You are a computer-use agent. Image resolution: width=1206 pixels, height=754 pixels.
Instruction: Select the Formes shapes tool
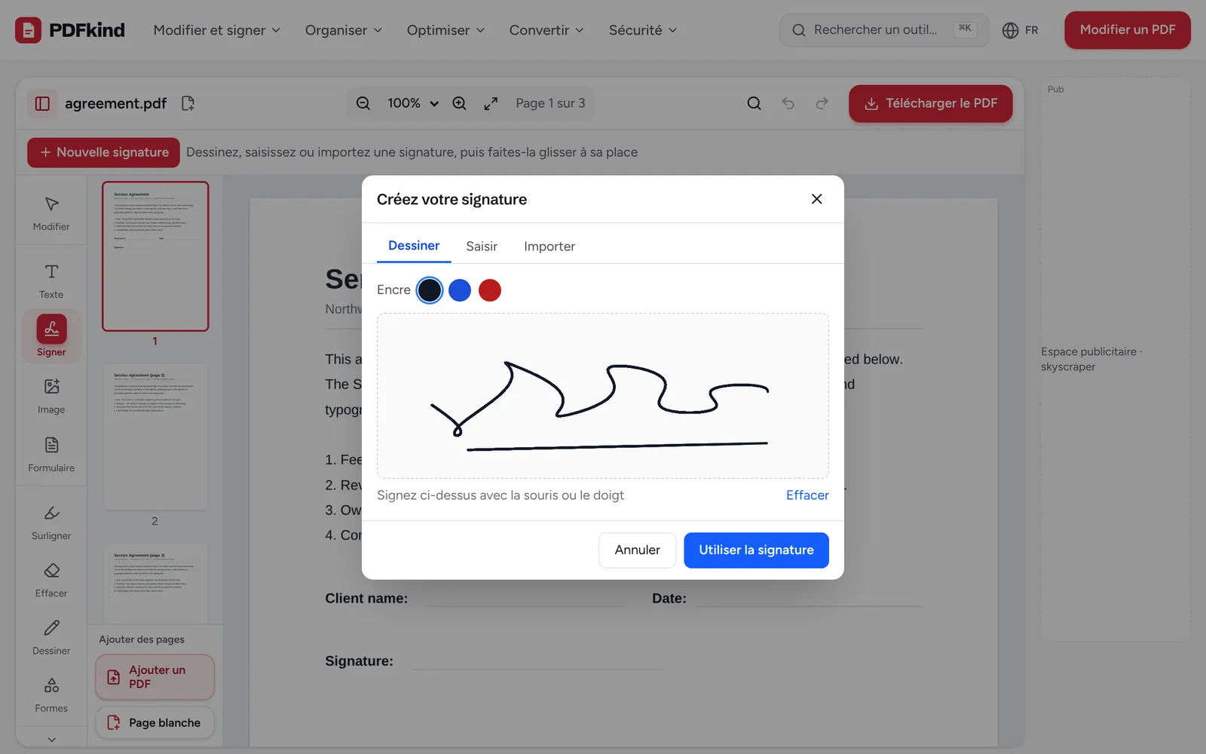51,695
